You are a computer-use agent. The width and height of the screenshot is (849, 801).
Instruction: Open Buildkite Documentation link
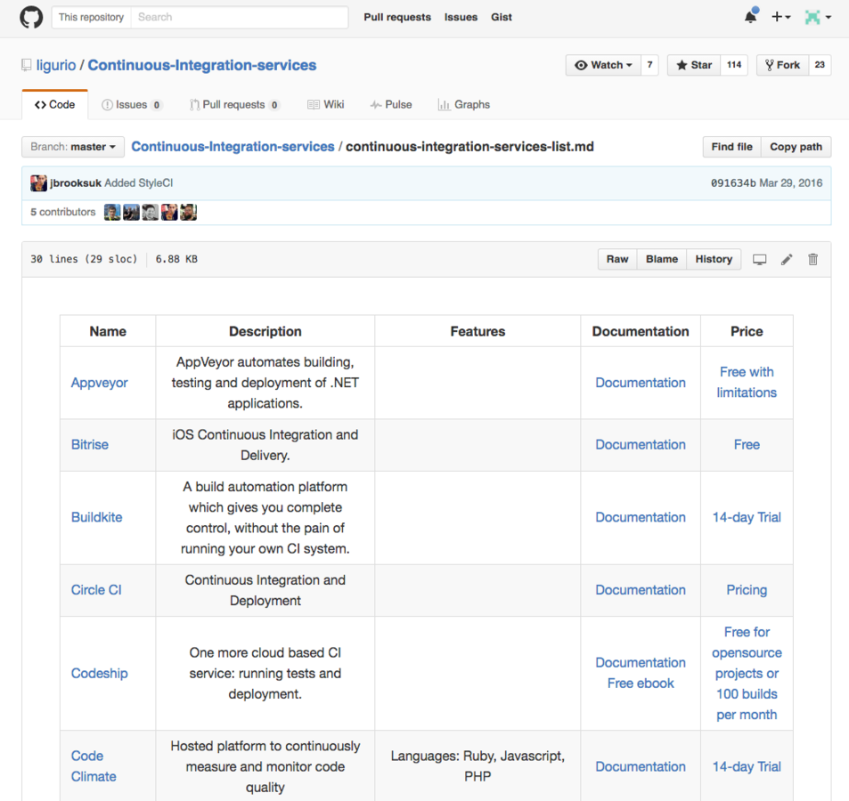click(x=641, y=517)
